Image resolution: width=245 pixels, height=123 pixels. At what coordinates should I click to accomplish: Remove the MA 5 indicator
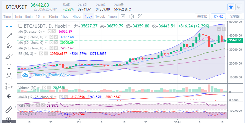click(x=54, y=31)
